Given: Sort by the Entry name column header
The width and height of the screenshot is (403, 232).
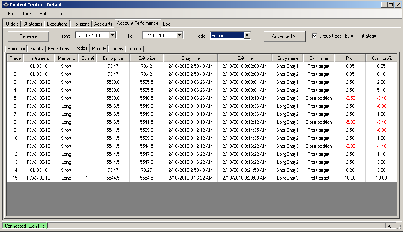Looking at the screenshot, I should 288,58.
